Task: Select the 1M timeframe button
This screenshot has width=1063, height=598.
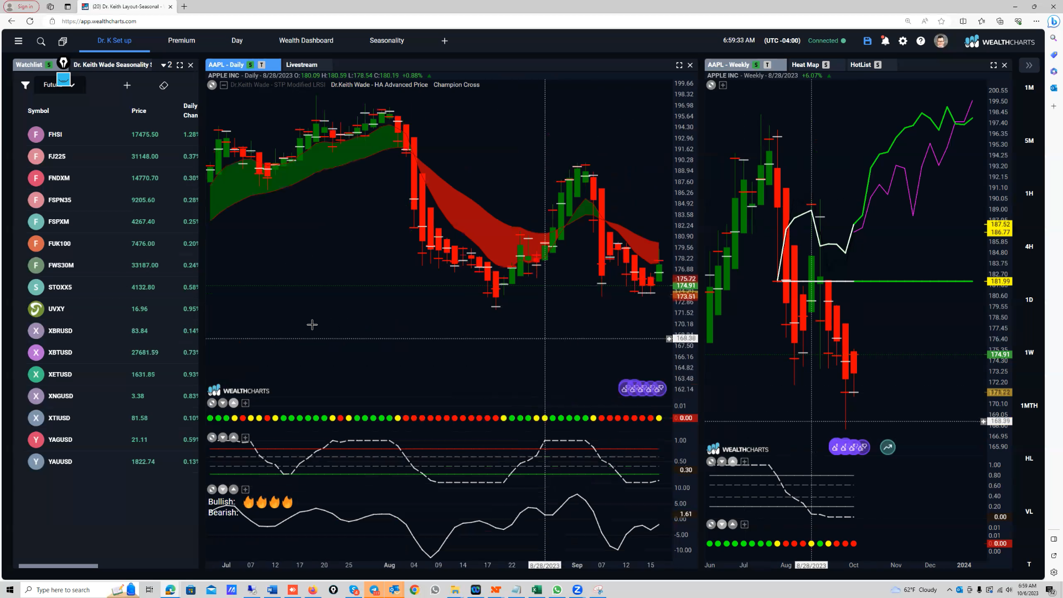Action: click(x=1029, y=87)
